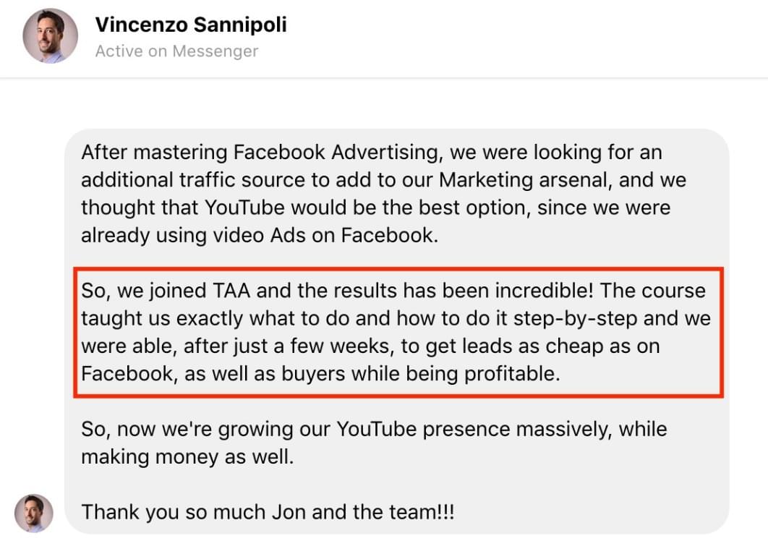The width and height of the screenshot is (768, 554).
Task: Click the Active on Messenger status
Action: coord(176,51)
